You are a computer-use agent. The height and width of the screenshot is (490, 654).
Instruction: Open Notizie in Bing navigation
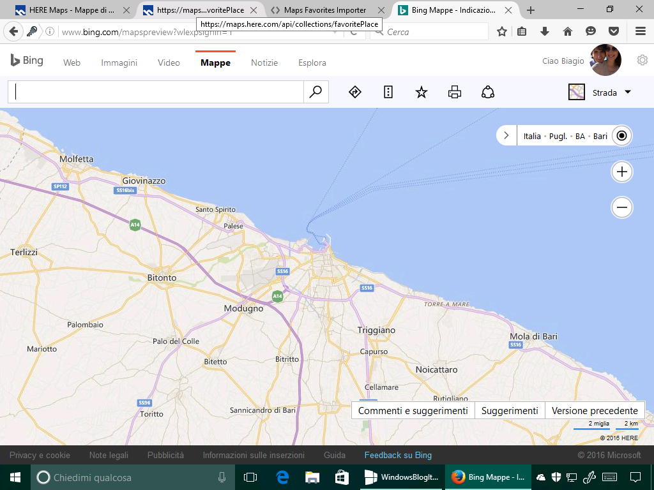264,63
